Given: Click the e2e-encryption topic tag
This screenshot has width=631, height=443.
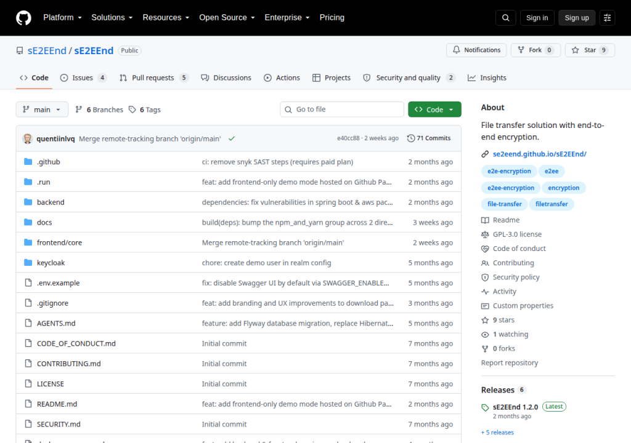Looking at the screenshot, I should coord(509,171).
